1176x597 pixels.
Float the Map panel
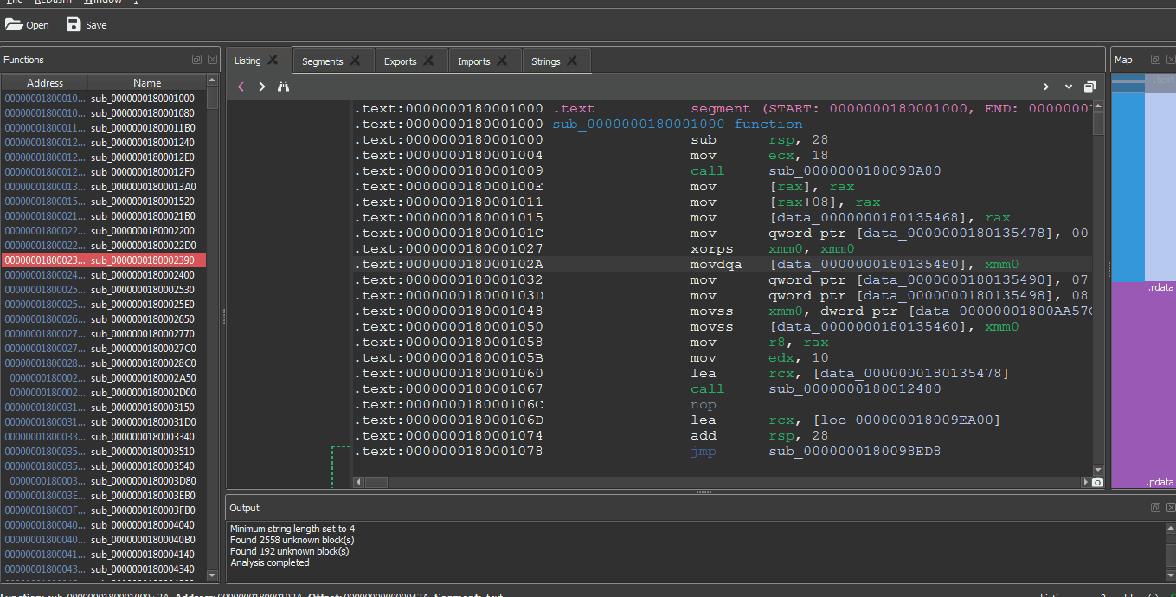click(x=1155, y=60)
